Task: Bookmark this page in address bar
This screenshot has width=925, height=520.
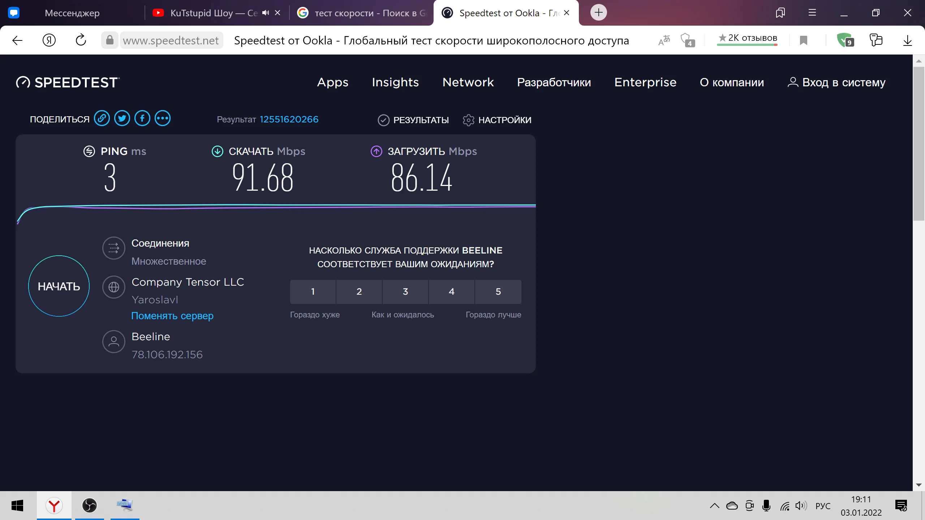Action: tap(804, 40)
